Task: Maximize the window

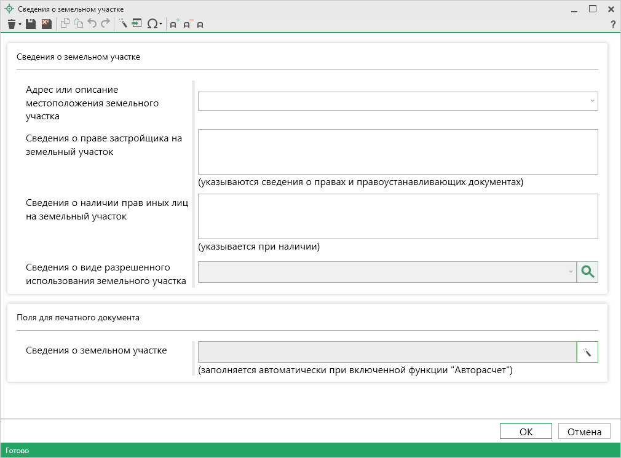Action: click(593, 9)
